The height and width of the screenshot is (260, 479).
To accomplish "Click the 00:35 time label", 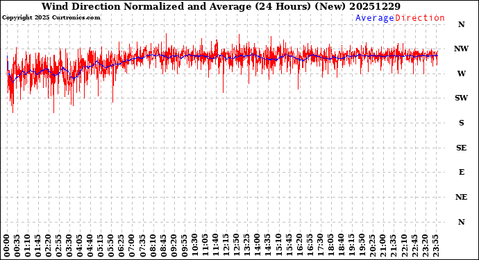I will point(18,245).
